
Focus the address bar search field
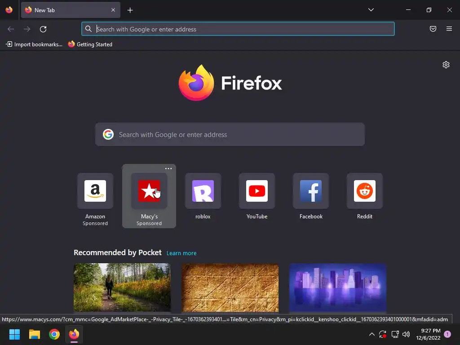click(238, 29)
